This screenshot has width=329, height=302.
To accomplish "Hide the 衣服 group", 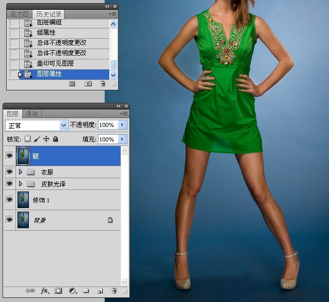I will point(9,172).
